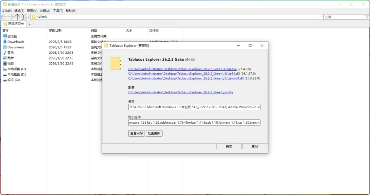Click the date 2026/2/6 11:27
The width and height of the screenshot is (370, 195).
[x=60, y=47]
